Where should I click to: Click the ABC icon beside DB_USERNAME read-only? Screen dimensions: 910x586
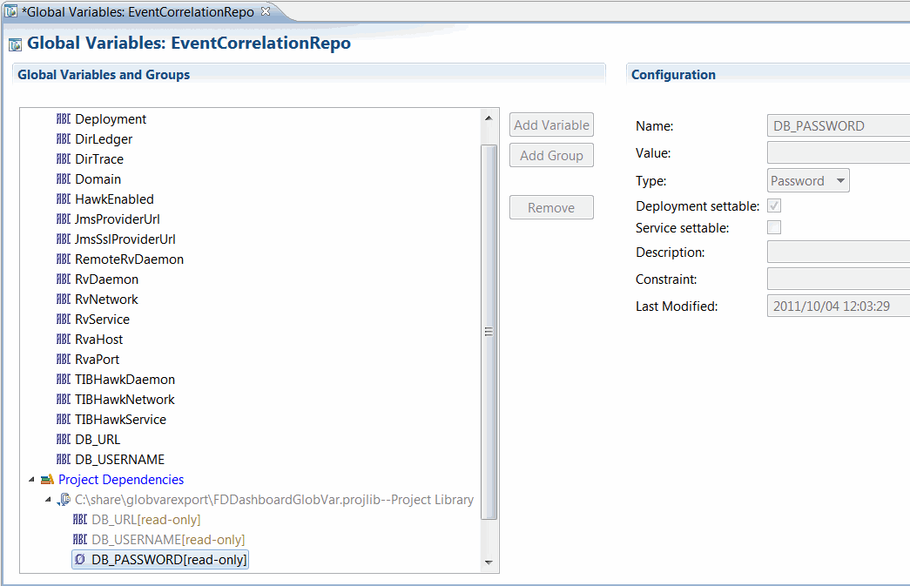pyautogui.click(x=79, y=539)
